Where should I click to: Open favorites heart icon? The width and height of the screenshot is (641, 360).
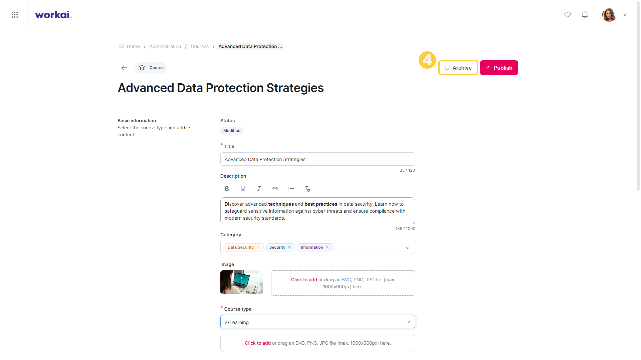coord(568,15)
